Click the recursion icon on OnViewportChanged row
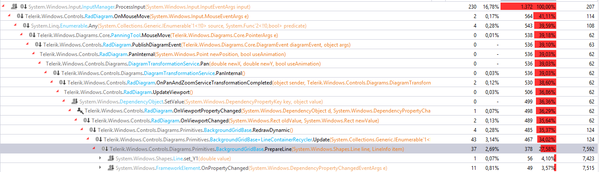Image resolution: width=599 pixels, height=172 pixels. [x=86, y=120]
